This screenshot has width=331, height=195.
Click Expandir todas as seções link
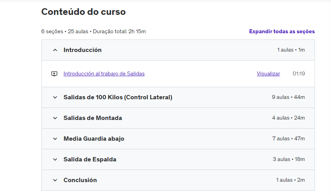pos(282,31)
